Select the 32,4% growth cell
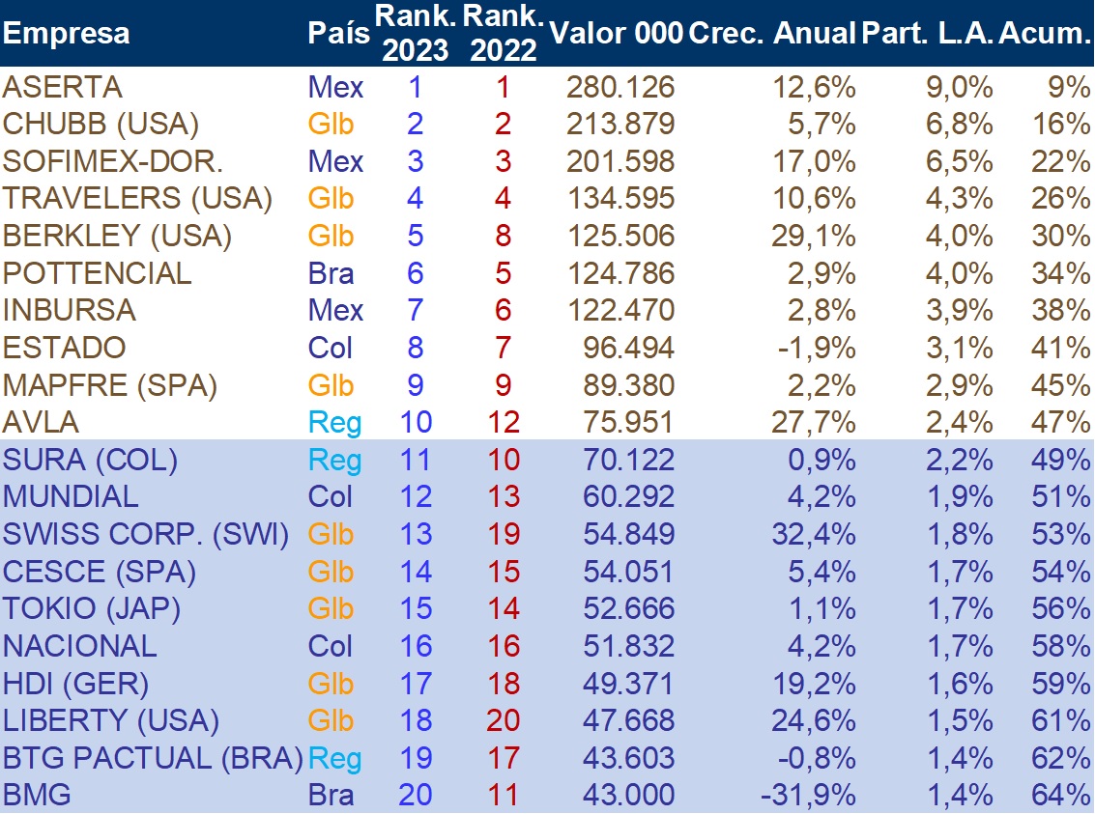Image resolution: width=1095 pixels, height=814 pixels. point(814,534)
